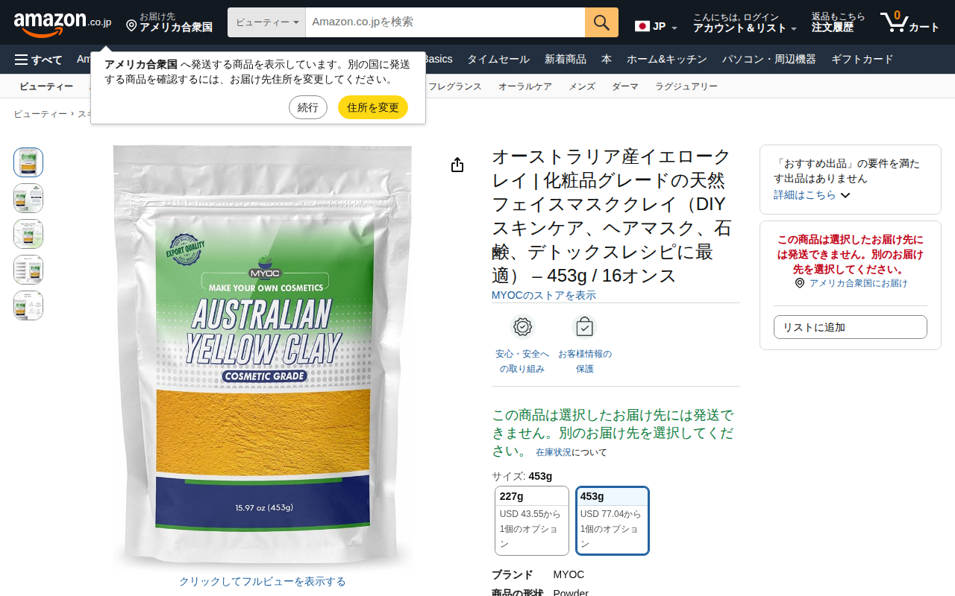This screenshot has height=596, width=955.
Task: Click the 住所を変更 yellow button
Action: coord(373,107)
